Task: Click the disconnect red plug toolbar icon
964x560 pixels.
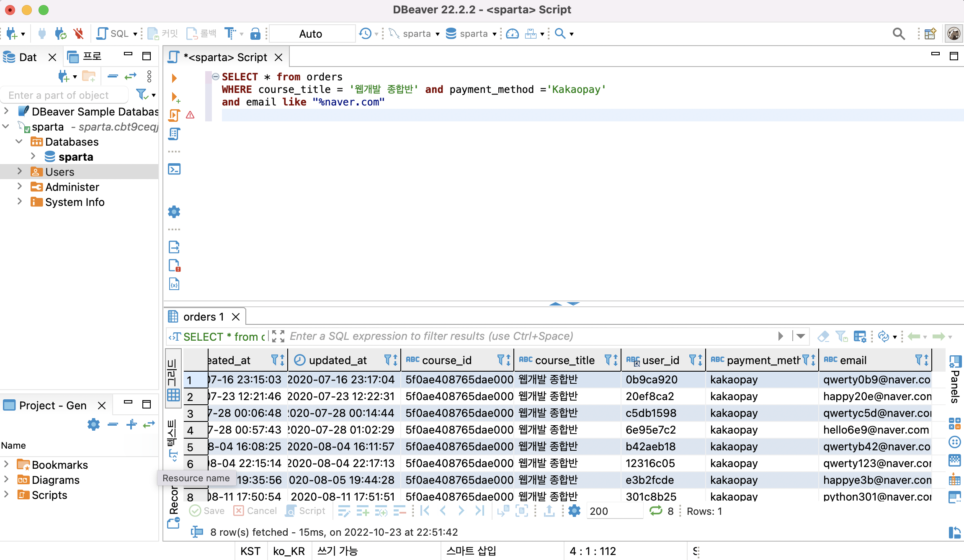Action: click(78, 33)
